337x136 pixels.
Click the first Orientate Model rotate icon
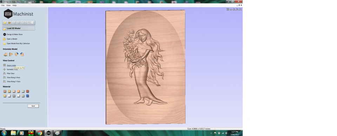(x=5, y=55)
